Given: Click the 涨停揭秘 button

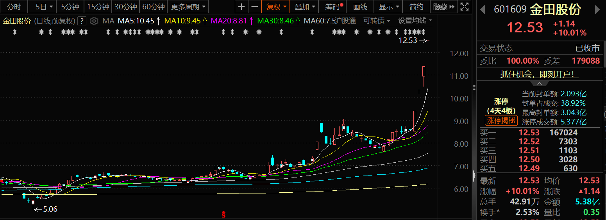Looking at the screenshot, I should 501,121.
